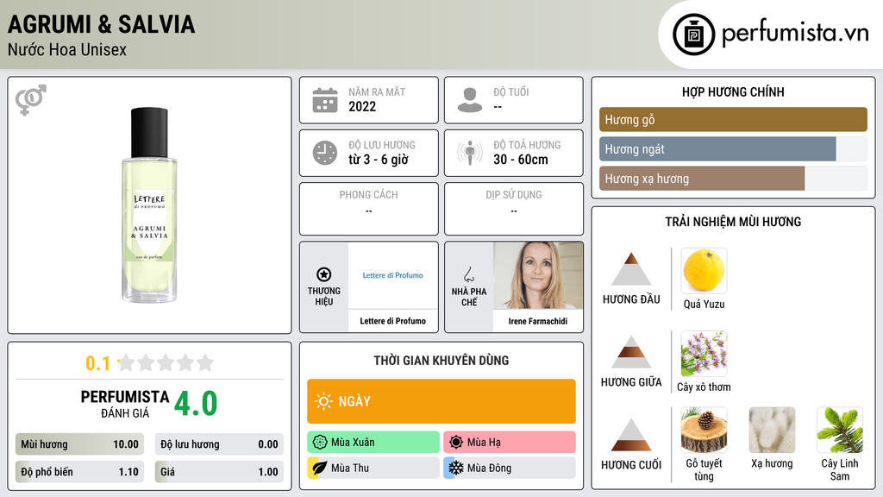Click the sillage radiating person icon

[x=470, y=153]
